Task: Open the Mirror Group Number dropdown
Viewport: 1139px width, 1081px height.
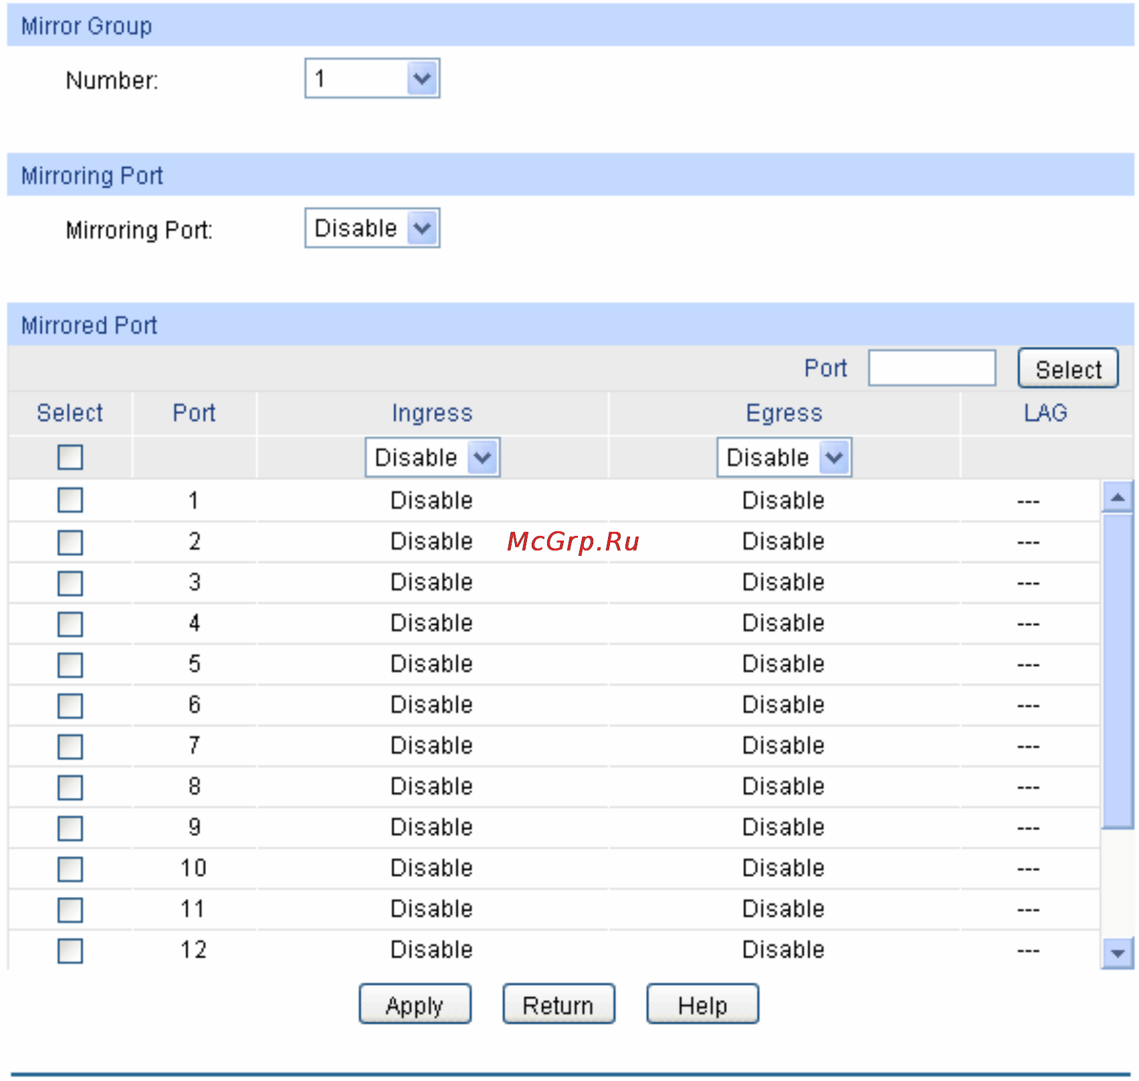Action: coord(372,78)
